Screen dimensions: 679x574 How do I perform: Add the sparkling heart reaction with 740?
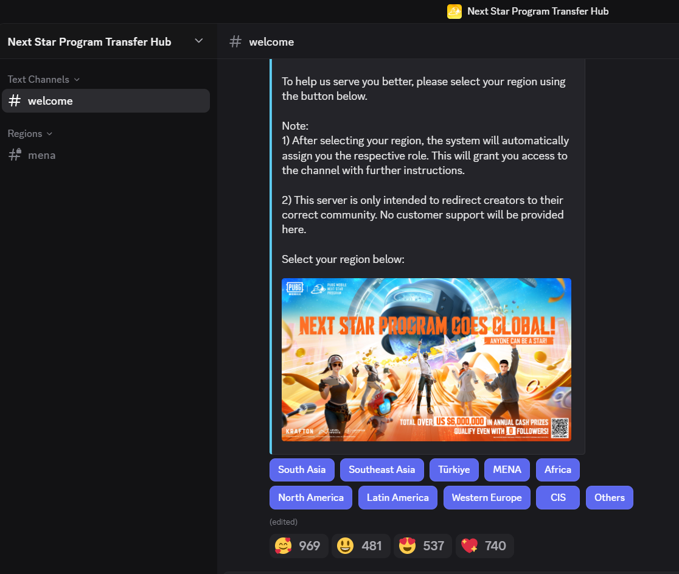(484, 546)
